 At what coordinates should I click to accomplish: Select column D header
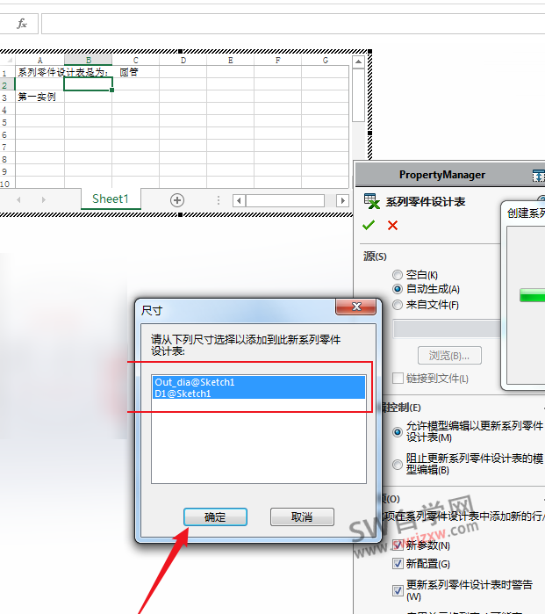pyautogui.click(x=183, y=61)
